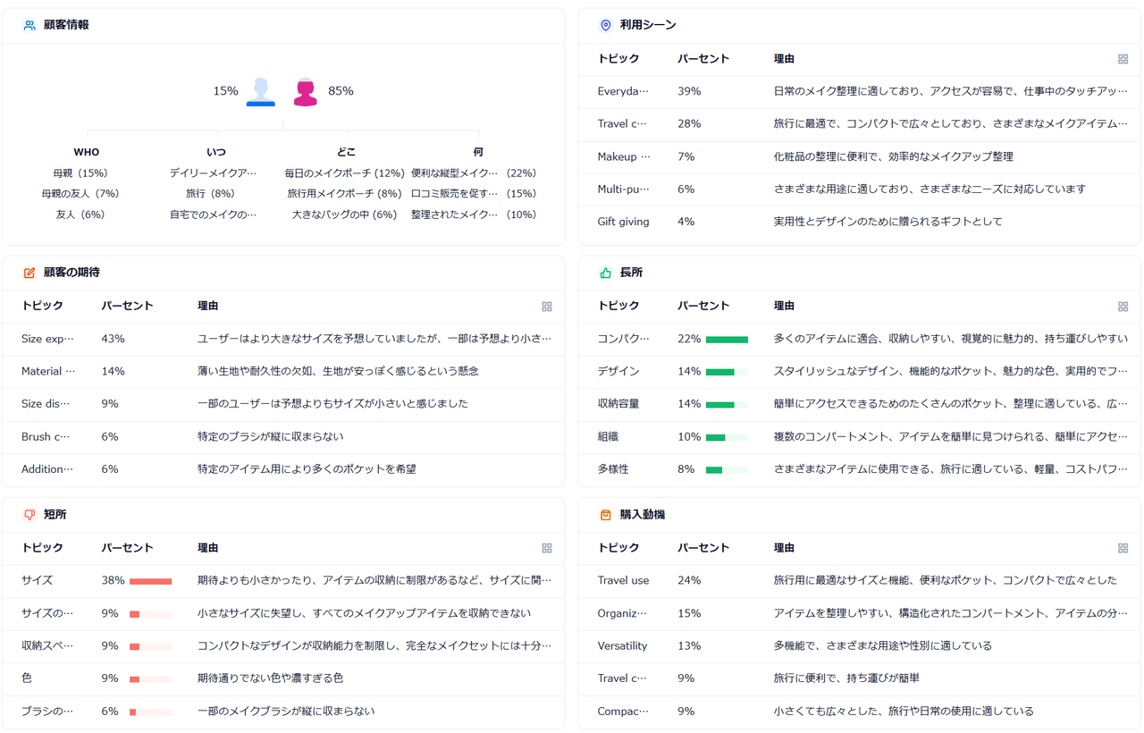Image resolution: width=1144 pixels, height=733 pixels.
Task: Click the 短所 thumbs-down icon
Action: 29,515
